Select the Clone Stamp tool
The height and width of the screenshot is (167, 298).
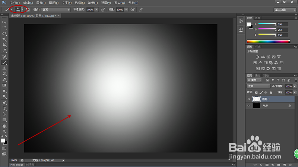[x=4, y=68]
